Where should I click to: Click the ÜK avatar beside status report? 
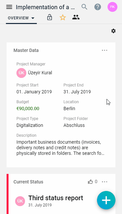pos(20,201)
